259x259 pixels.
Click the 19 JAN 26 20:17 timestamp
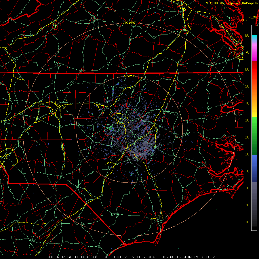click(195, 257)
